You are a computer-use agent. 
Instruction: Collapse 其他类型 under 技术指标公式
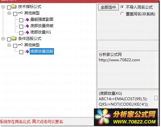point(9,13)
